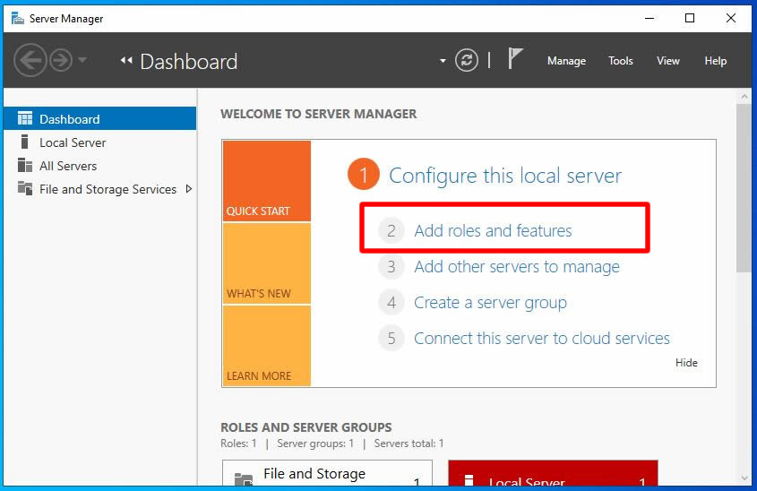Open the View menu

667,61
